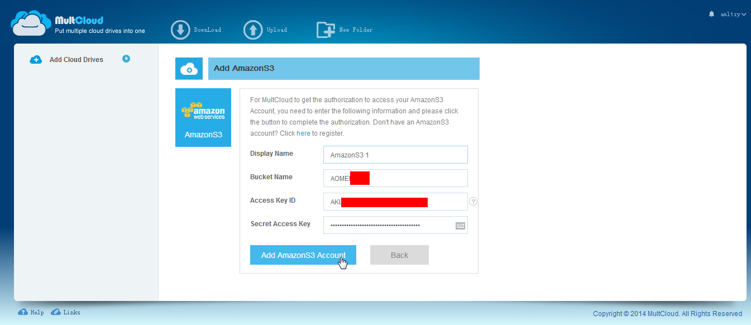Click the Add AmazonS3 header title
Image resolution: width=751 pixels, height=325 pixels.
[x=244, y=68]
